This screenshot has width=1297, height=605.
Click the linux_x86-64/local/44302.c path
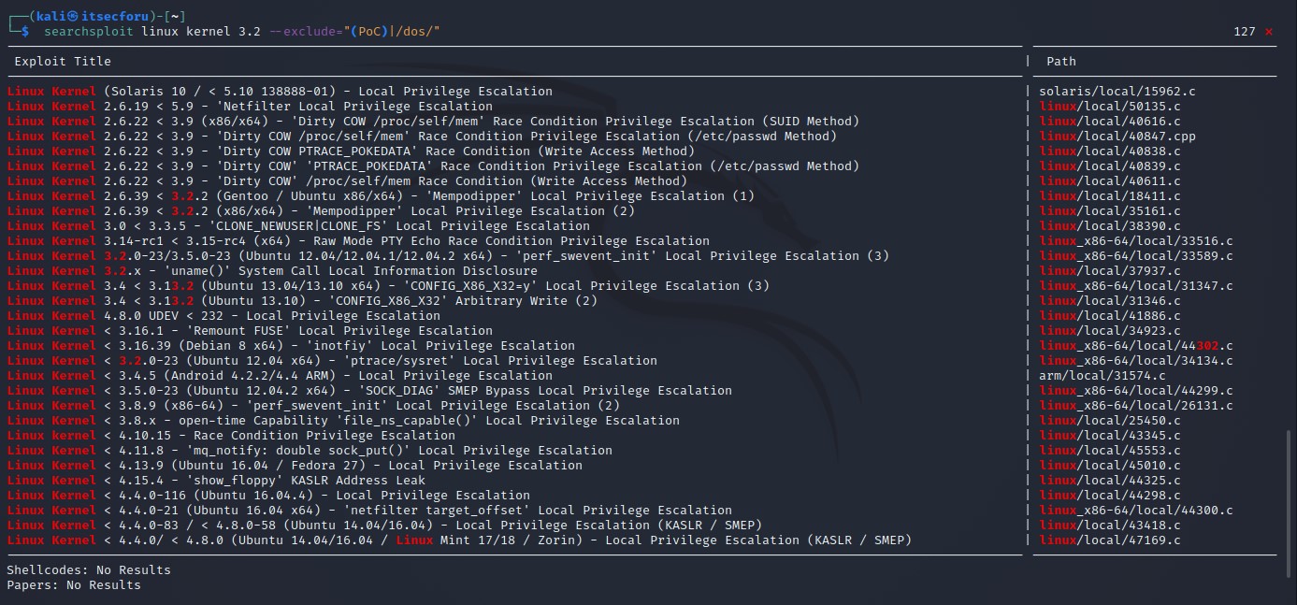tap(1136, 346)
